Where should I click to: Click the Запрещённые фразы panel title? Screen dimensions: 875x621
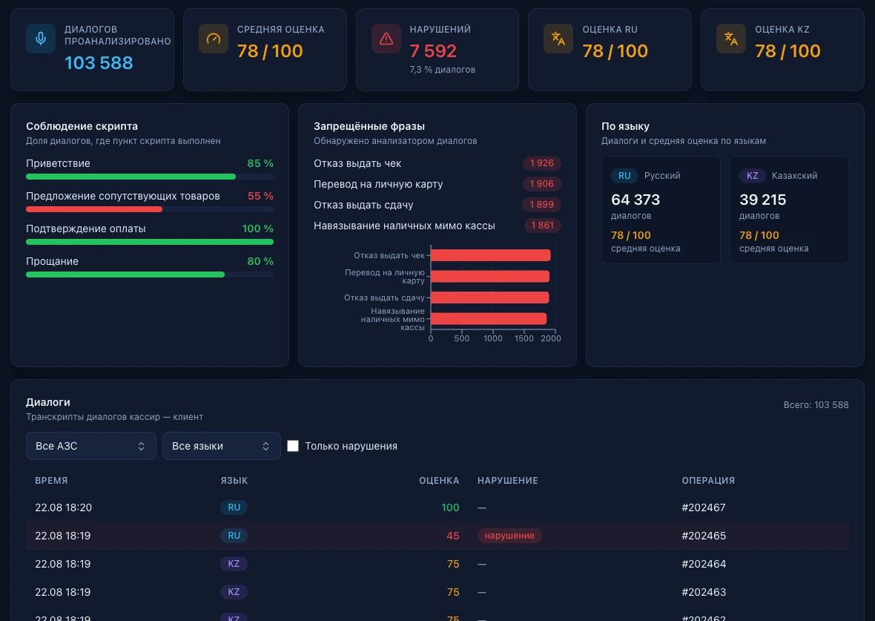369,126
